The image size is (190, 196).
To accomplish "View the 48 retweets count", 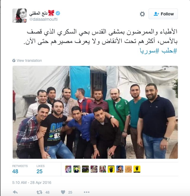I will 15,171.
